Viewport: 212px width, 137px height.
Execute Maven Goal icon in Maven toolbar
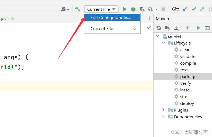click(207, 28)
